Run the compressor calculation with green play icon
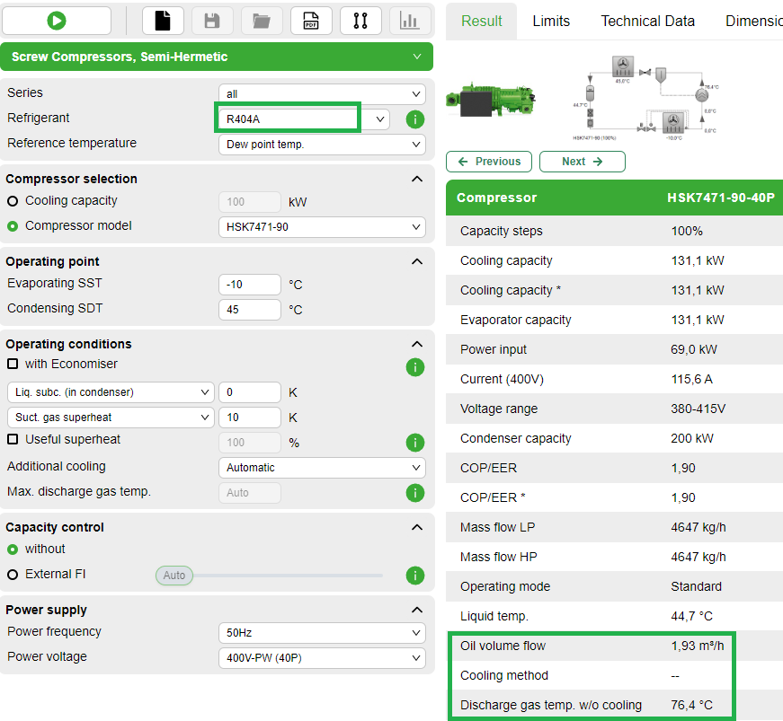This screenshot has height=721, width=783. point(55,20)
